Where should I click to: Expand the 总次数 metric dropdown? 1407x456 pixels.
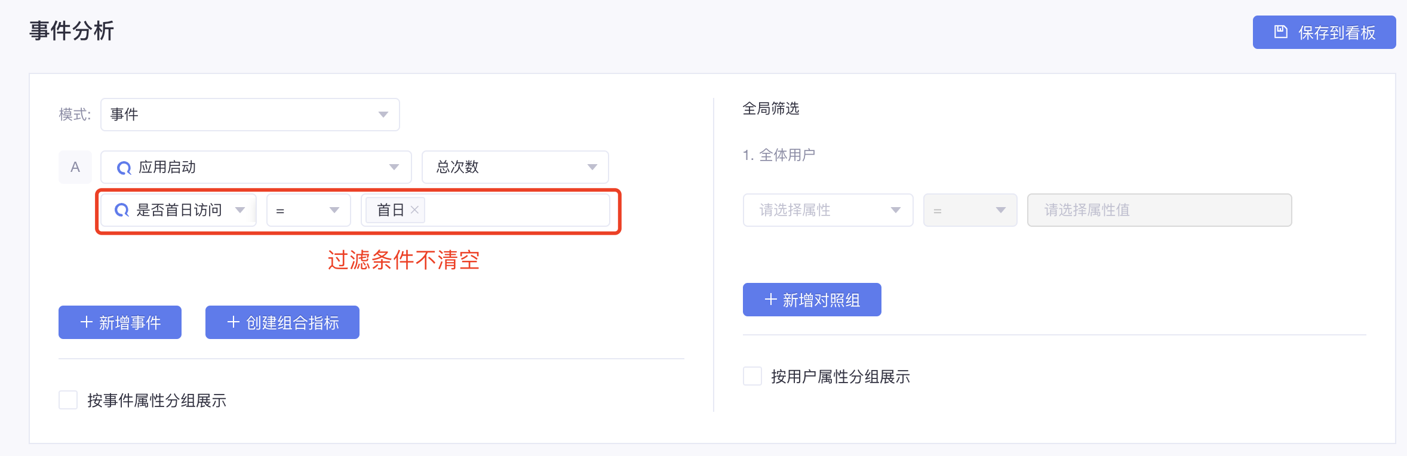coord(515,167)
